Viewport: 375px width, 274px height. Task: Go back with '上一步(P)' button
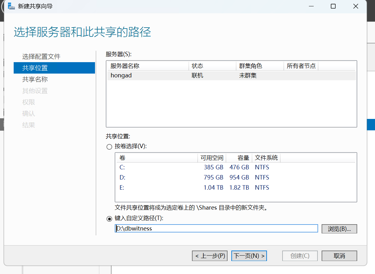[210, 256]
